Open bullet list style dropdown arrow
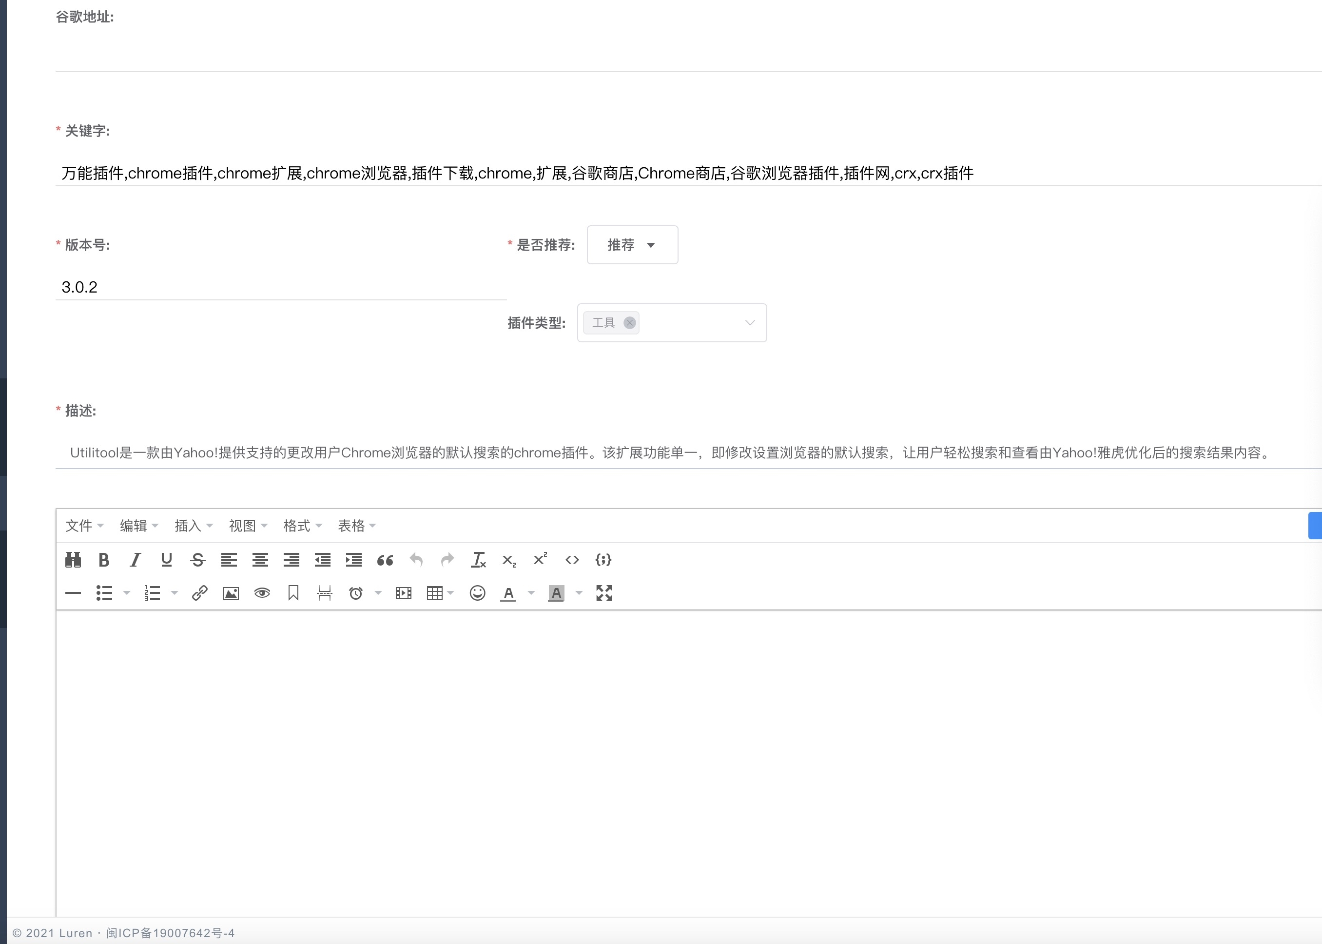This screenshot has height=944, width=1322. [126, 593]
